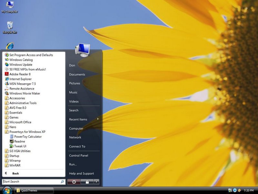The height and width of the screenshot is (194, 258).
Task: Expand the Nero folder
Action: pyautogui.click(x=11, y=127)
